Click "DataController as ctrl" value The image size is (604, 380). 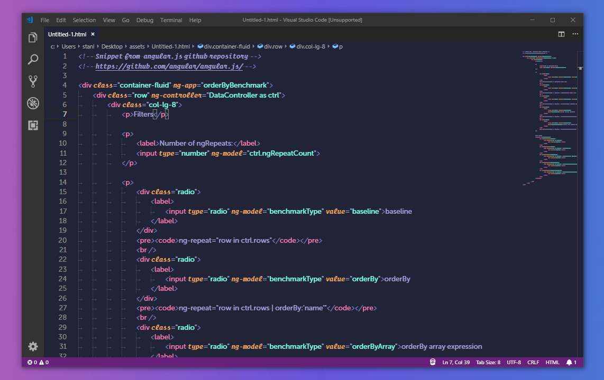(x=244, y=95)
